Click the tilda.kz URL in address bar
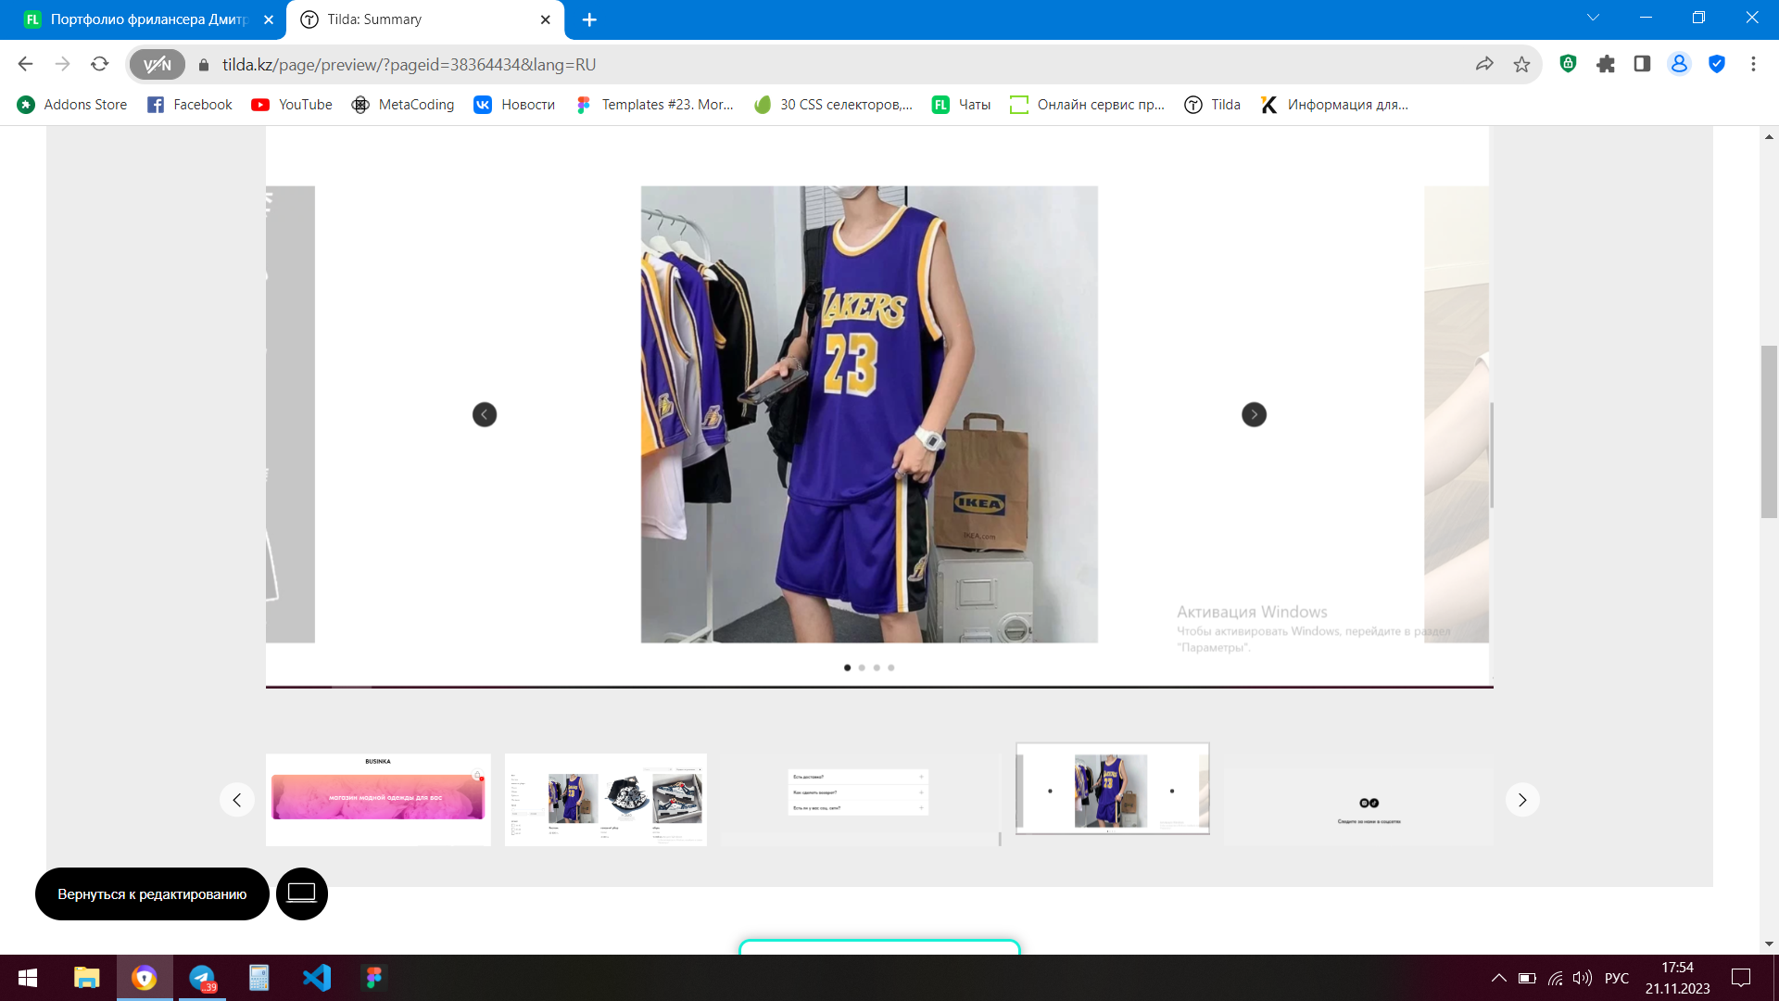Image resolution: width=1779 pixels, height=1001 pixels. [409, 65]
